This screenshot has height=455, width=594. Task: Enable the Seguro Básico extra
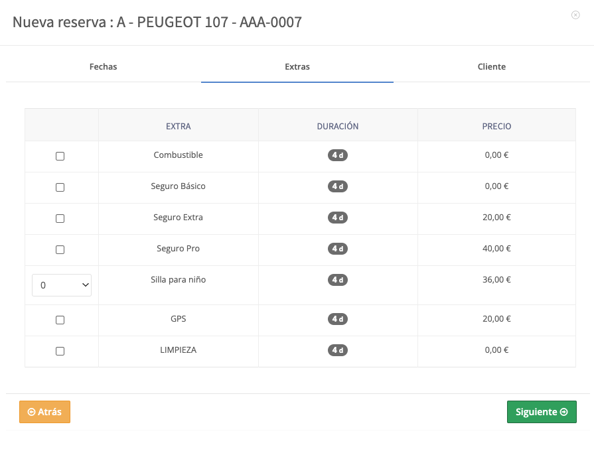pos(60,187)
